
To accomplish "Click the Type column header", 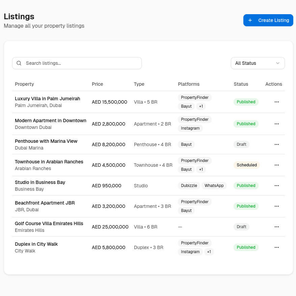I will (x=139, y=84).
